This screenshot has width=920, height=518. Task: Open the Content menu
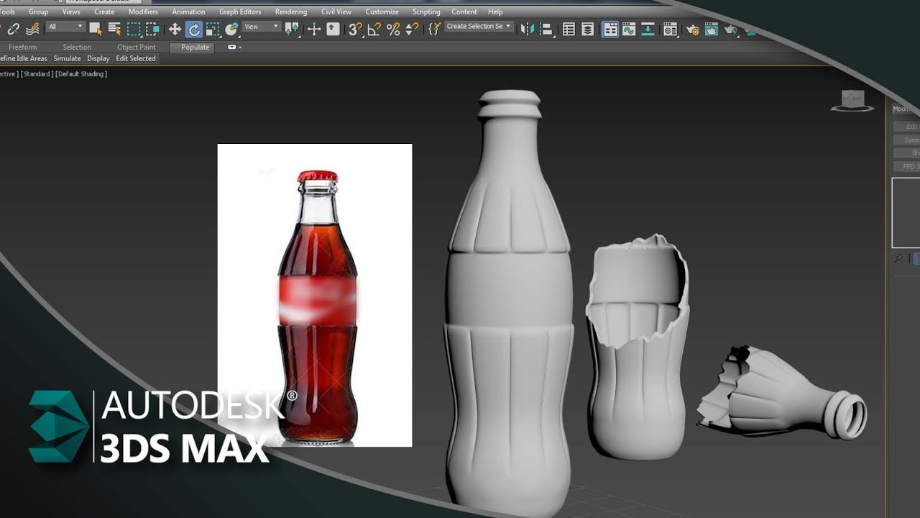[x=464, y=12]
